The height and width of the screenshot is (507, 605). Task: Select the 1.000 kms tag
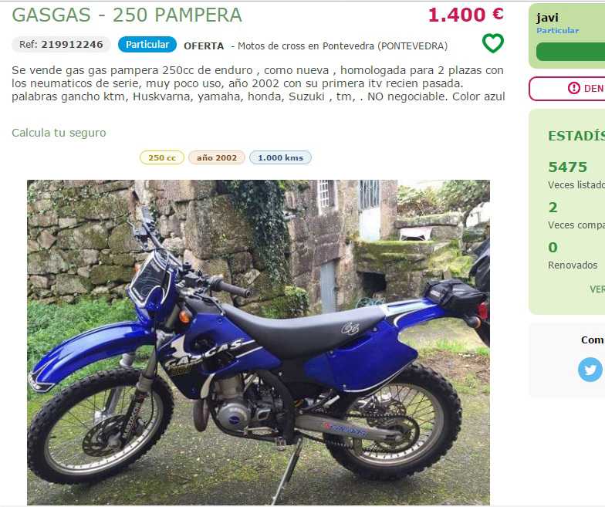point(281,157)
